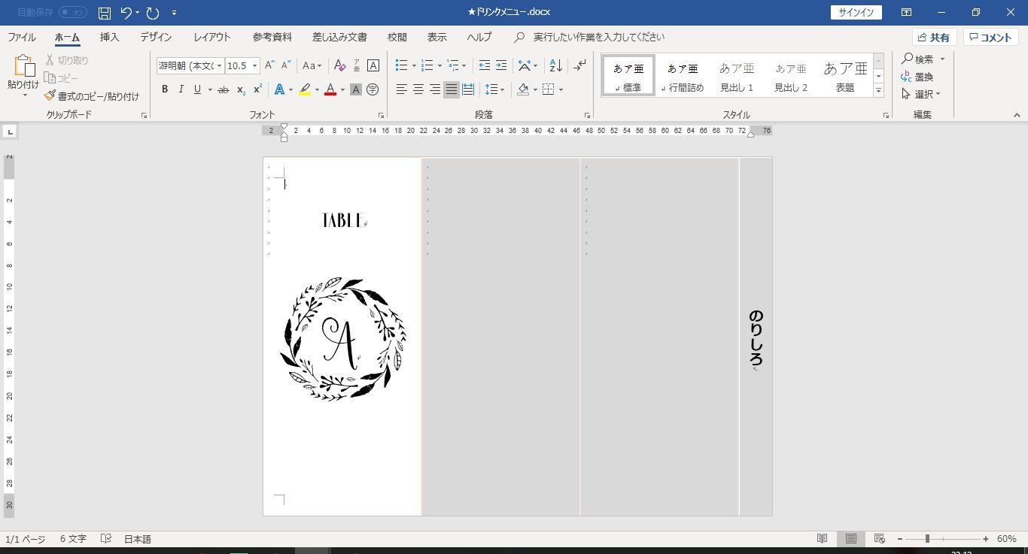Image resolution: width=1028 pixels, height=554 pixels.
Task: Select the Format Painter brush icon
Action: [50, 96]
